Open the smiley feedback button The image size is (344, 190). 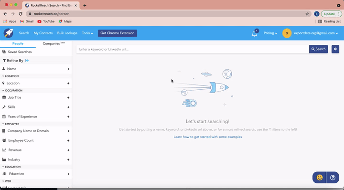pos(320,177)
